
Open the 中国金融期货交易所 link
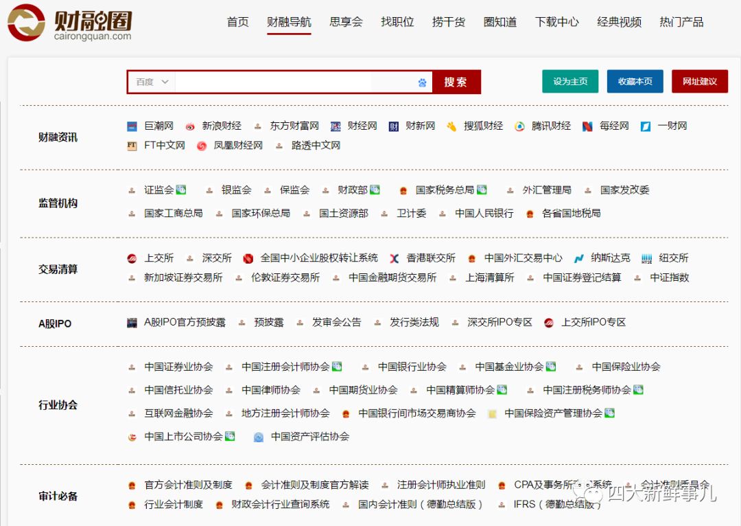coord(392,277)
